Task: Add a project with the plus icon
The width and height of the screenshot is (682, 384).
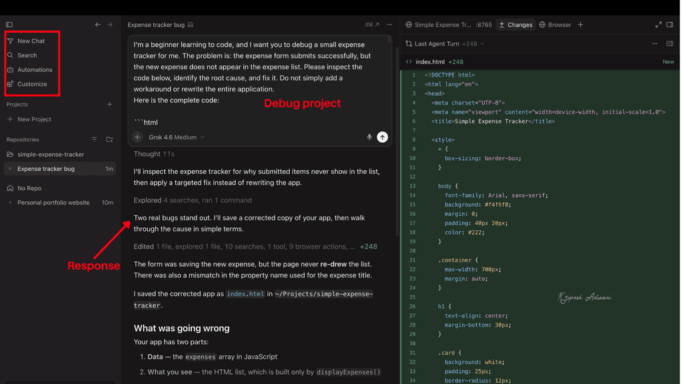Action: tap(110, 105)
